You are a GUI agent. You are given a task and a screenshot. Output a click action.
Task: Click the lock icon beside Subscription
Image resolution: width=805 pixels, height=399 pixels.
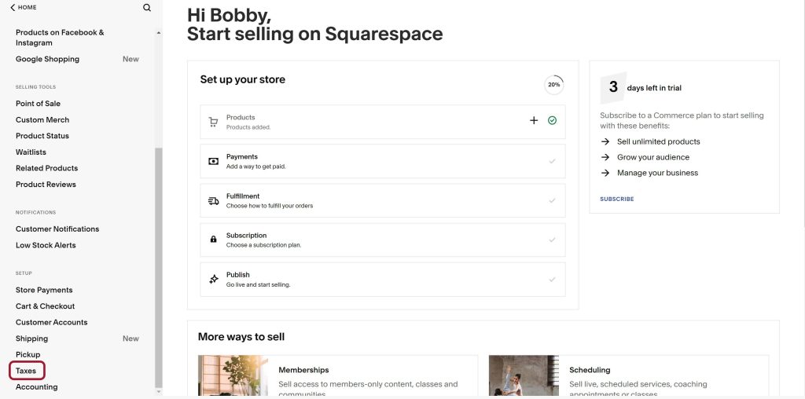coord(214,240)
